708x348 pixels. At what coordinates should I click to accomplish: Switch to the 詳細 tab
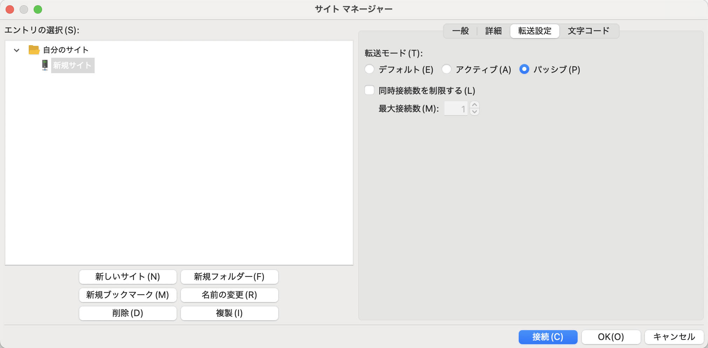493,31
